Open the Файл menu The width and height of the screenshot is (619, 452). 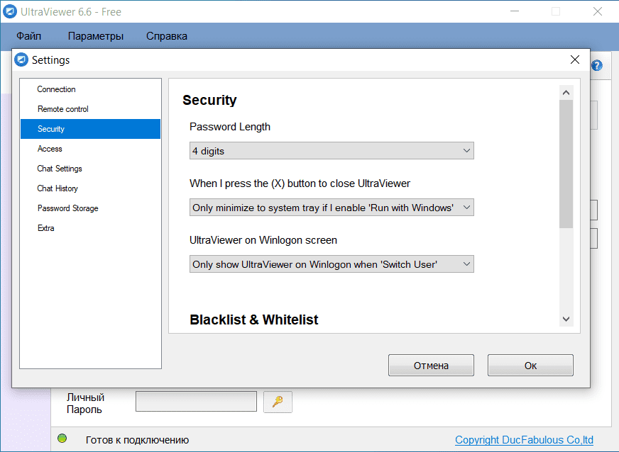(x=29, y=36)
